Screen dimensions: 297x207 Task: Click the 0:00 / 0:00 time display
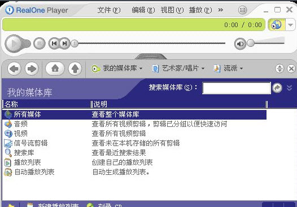[243, 25]
